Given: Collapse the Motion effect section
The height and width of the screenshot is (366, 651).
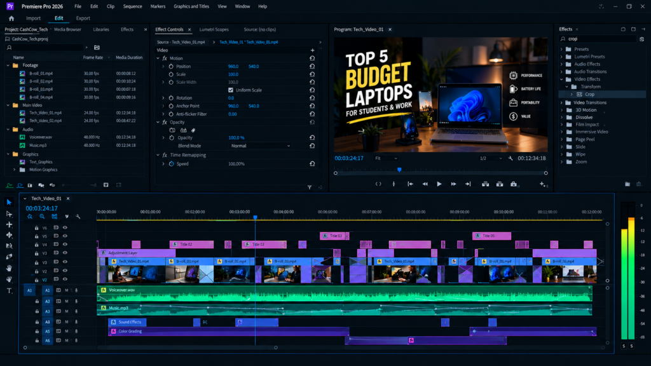Looking at the screenshot, I should click(158, 58).
